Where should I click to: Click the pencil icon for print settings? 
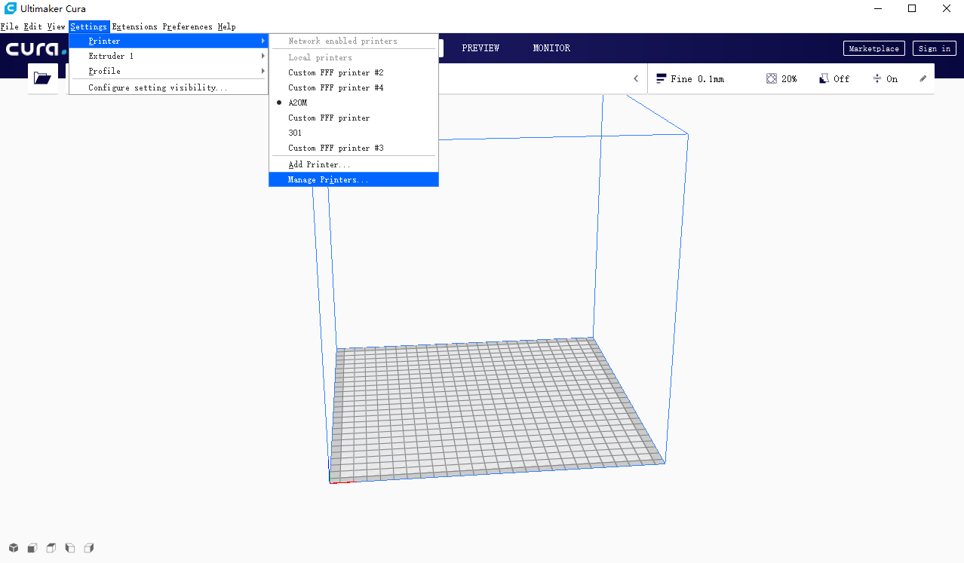click(923, 78)
